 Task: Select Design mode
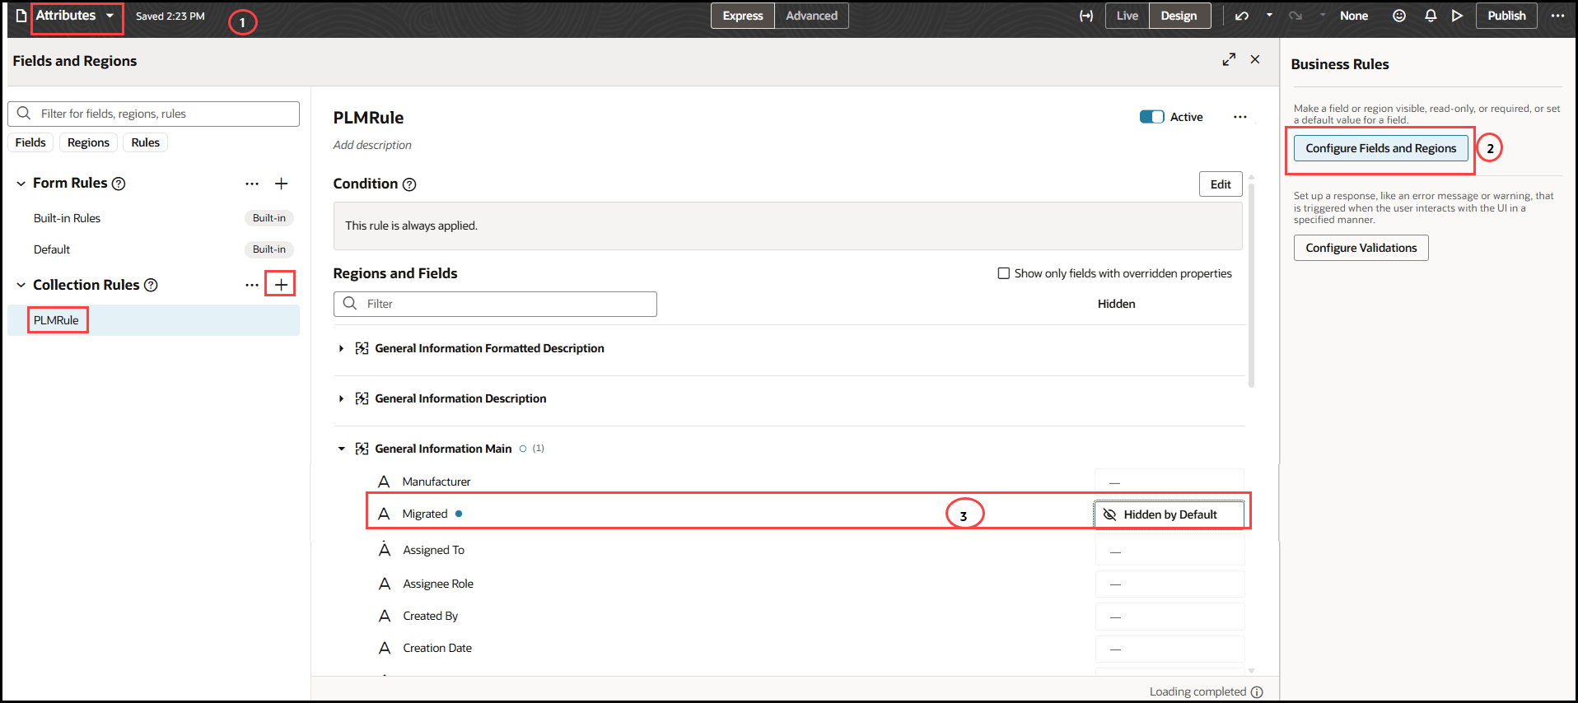coord(1179,16)
